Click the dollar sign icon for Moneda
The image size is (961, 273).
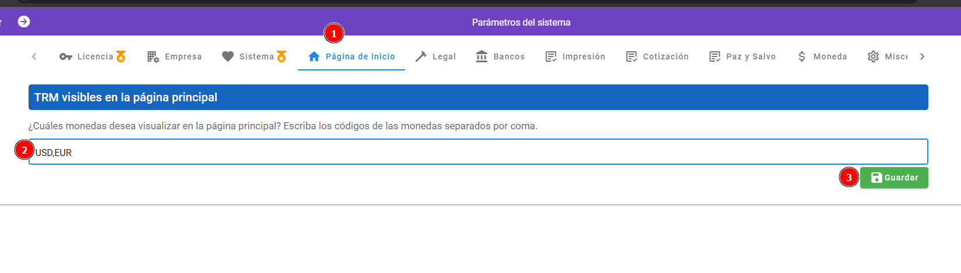point(802,56)
